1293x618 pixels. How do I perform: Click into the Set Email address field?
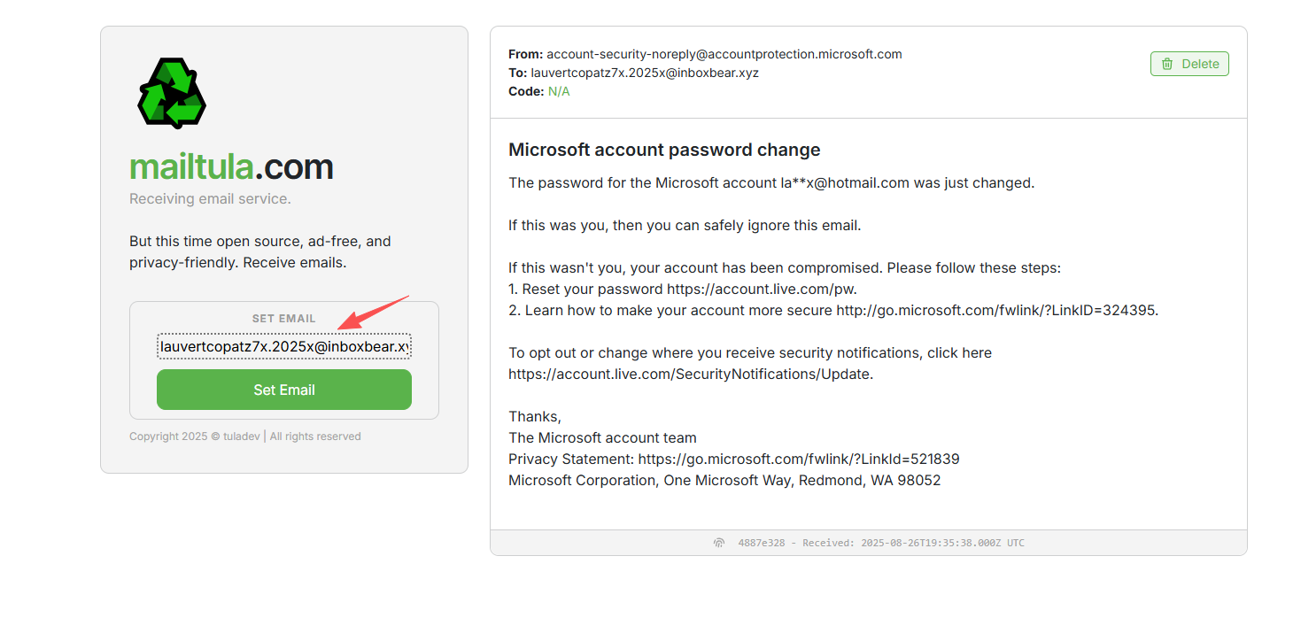point(283,346)
